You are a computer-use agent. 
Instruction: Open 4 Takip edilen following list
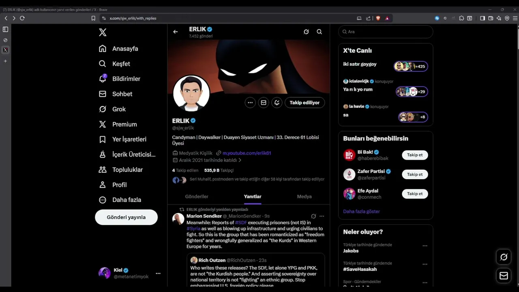[x=185, y=170]
